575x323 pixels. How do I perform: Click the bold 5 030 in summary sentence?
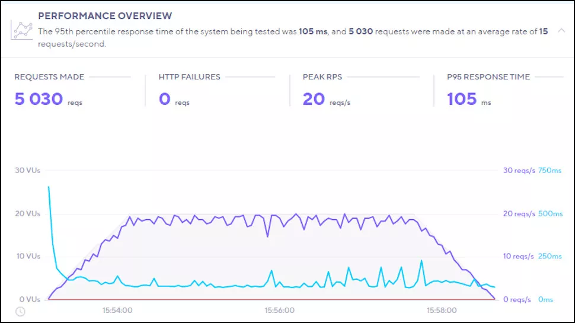coord(360,31)
